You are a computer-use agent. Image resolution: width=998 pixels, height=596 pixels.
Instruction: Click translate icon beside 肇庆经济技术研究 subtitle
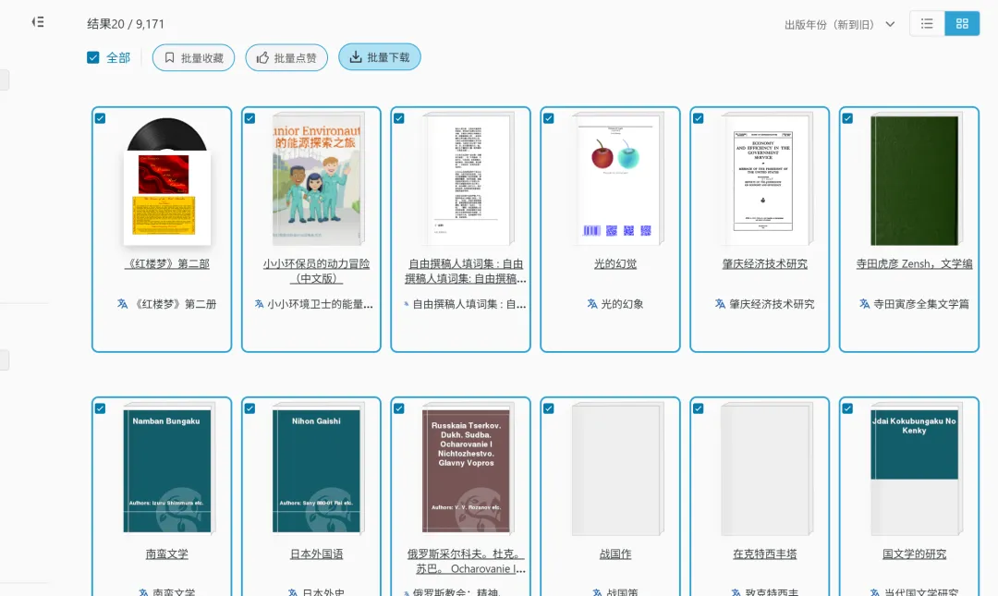click(720, 304)
